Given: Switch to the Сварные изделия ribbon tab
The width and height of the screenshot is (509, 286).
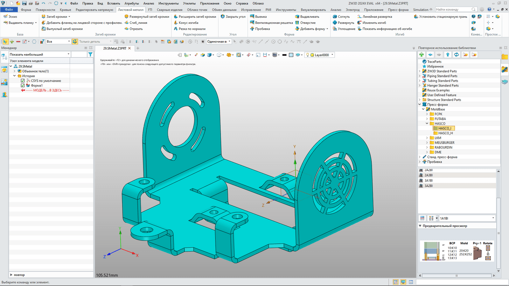Looking at the screenshot, I should click(170, 10).
